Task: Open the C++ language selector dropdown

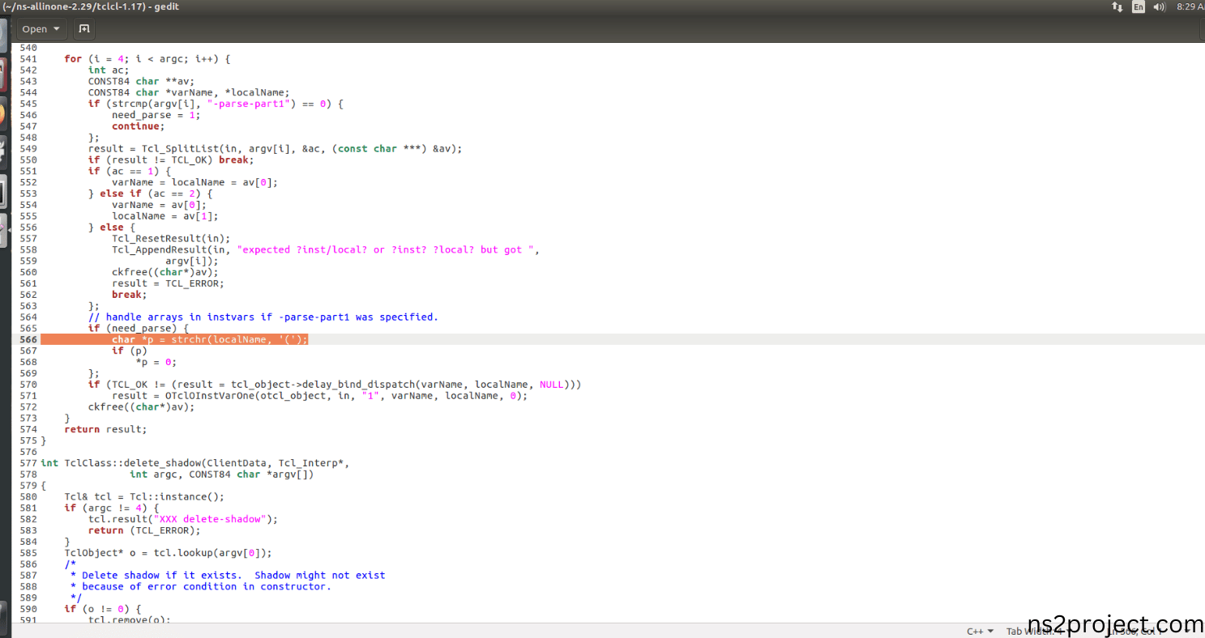Action: click(x=980, y=632)
